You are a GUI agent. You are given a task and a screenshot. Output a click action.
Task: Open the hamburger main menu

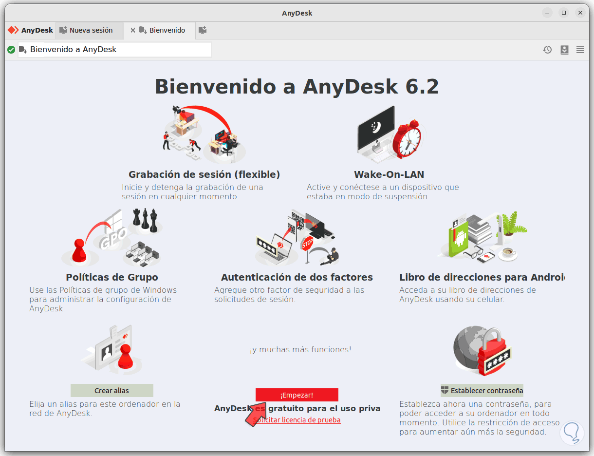click(x=580, y=50)
